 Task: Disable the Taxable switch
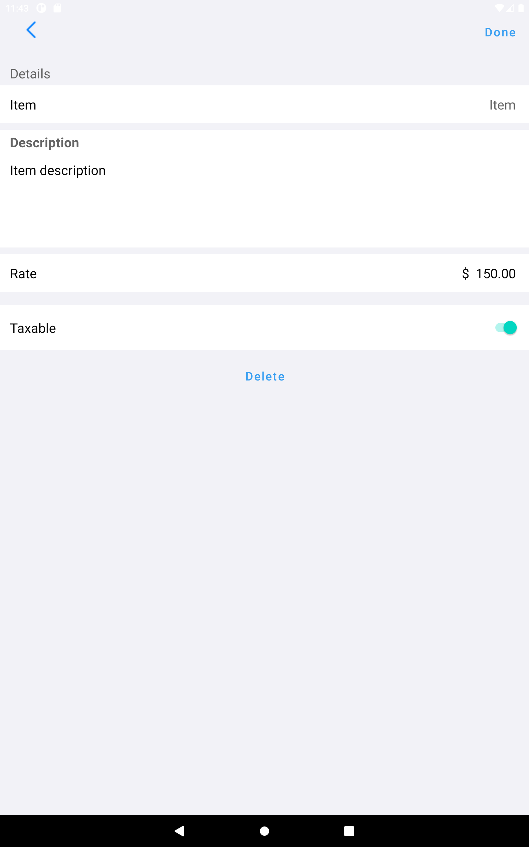click(x=506, y=328)
